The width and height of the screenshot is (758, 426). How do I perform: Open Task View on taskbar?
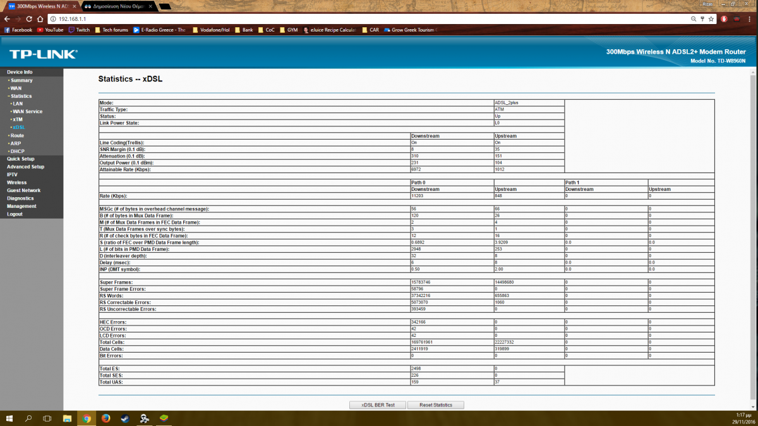coord(47,418)
